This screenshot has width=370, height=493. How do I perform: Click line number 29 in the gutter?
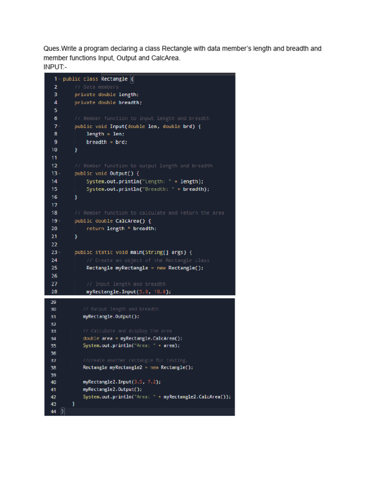[53, 302]
